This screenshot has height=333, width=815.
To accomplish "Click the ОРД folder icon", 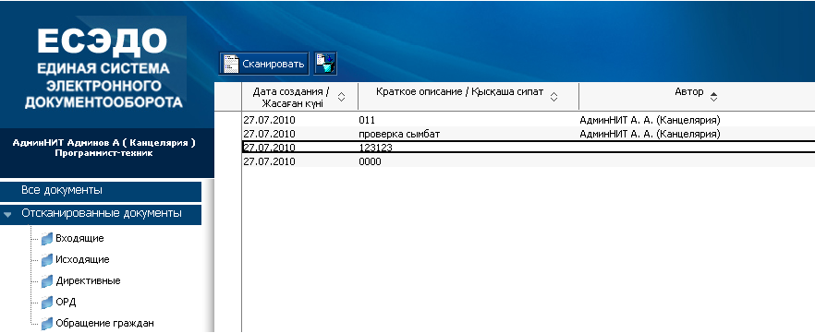I will (47, 302).
